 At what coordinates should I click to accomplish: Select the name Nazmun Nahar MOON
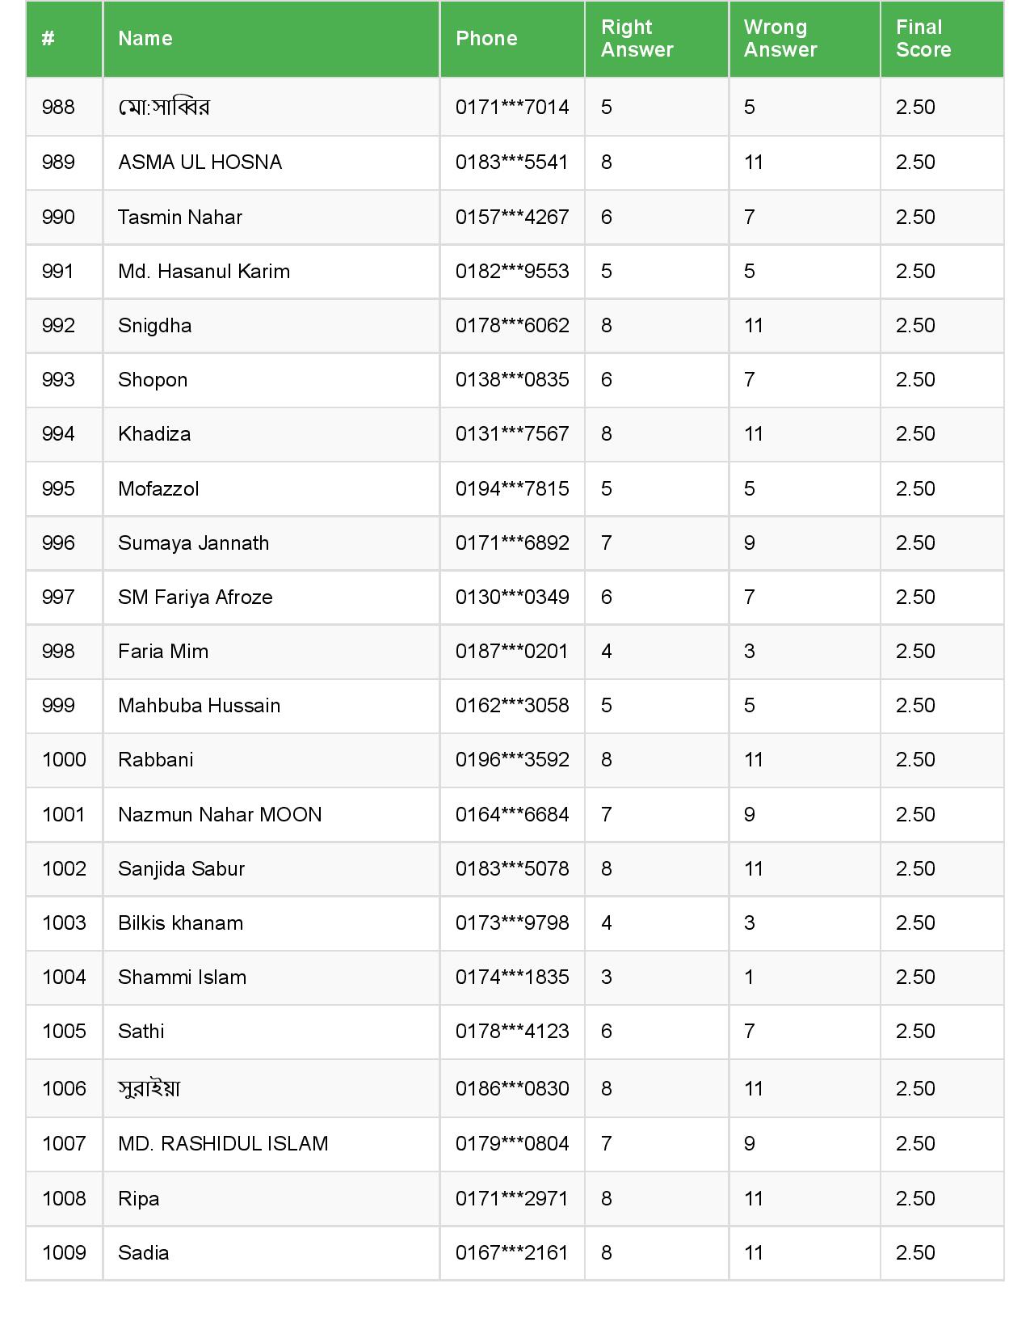220,815
